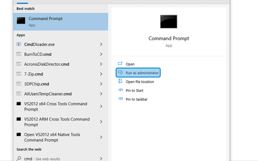The width and height of the screenshot is (258, 161).
Task: Expand the cmd web results arrow
Action: pos(101,158)
